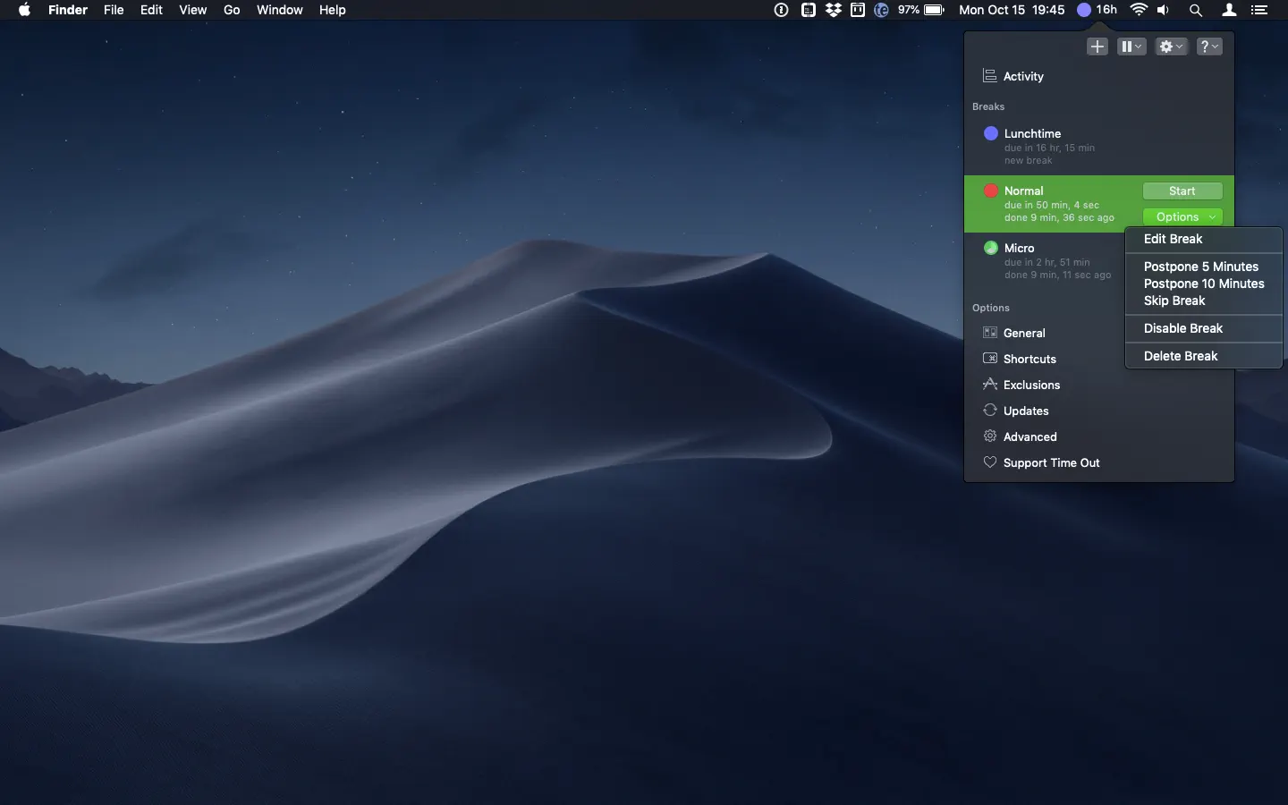Click the Normal break red dot
This screenshot has width=1288, height=805.
click(991, 191)
